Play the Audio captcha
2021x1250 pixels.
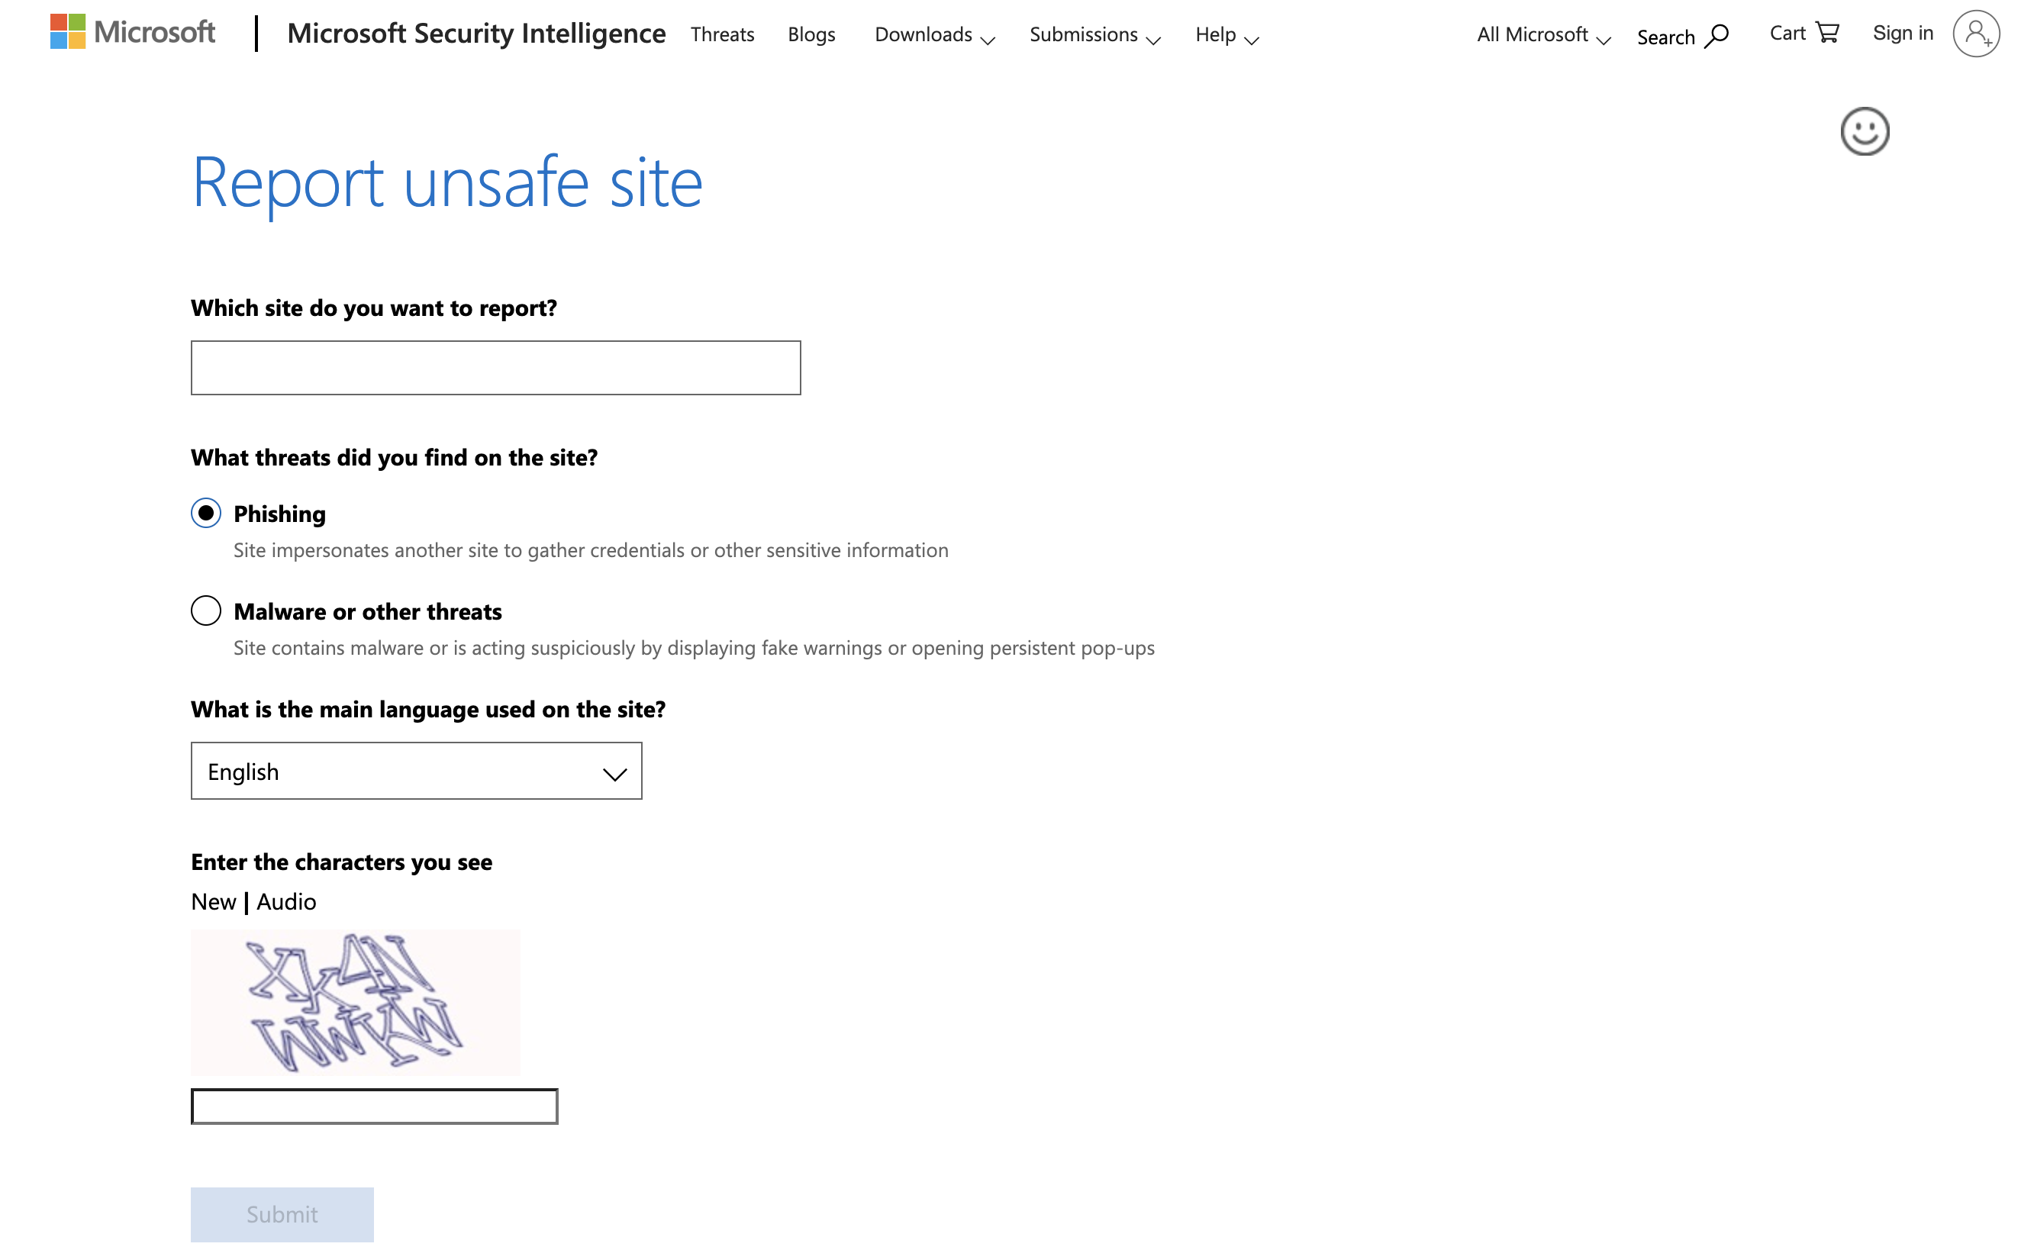tap(286, 901)
